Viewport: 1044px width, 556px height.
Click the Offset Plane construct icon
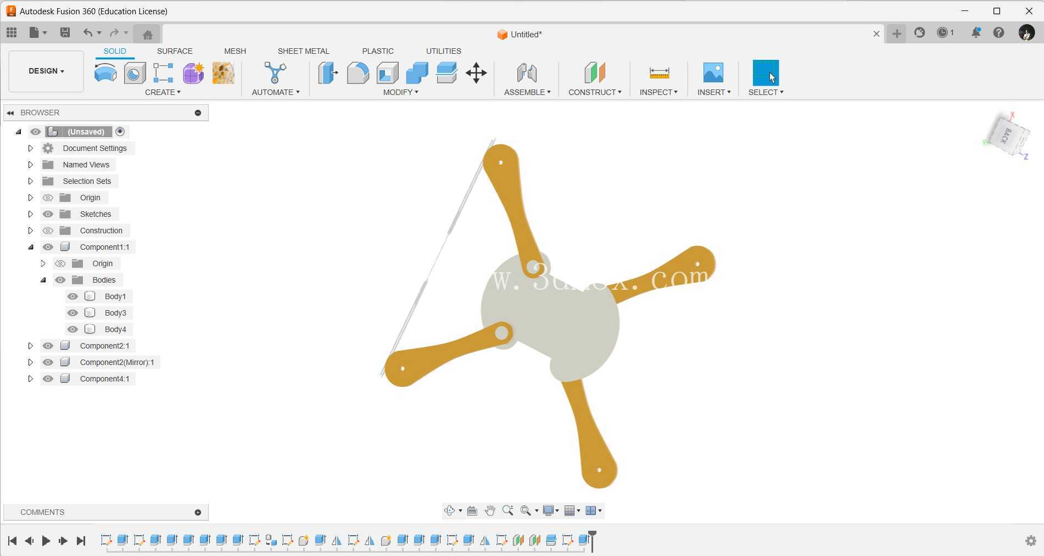595,72
